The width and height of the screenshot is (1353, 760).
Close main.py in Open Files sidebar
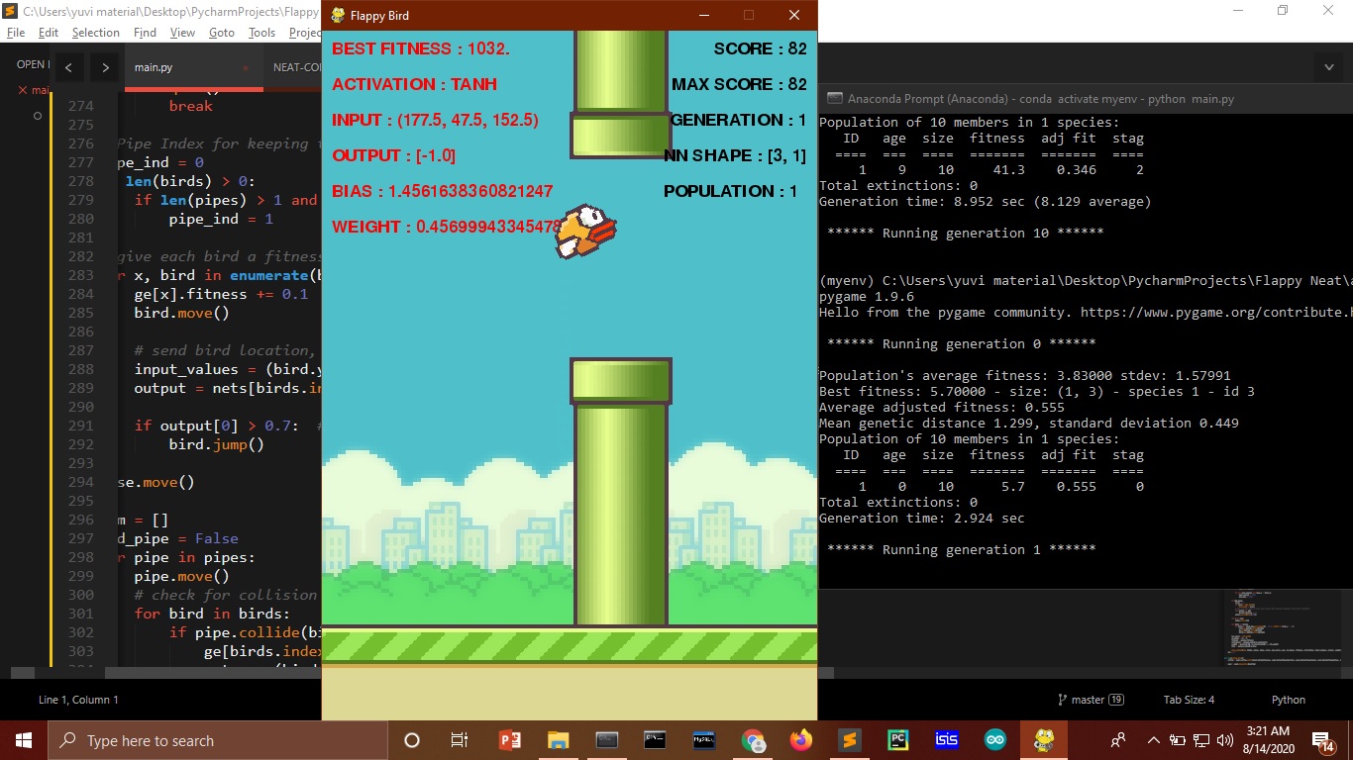pos(23,90)
